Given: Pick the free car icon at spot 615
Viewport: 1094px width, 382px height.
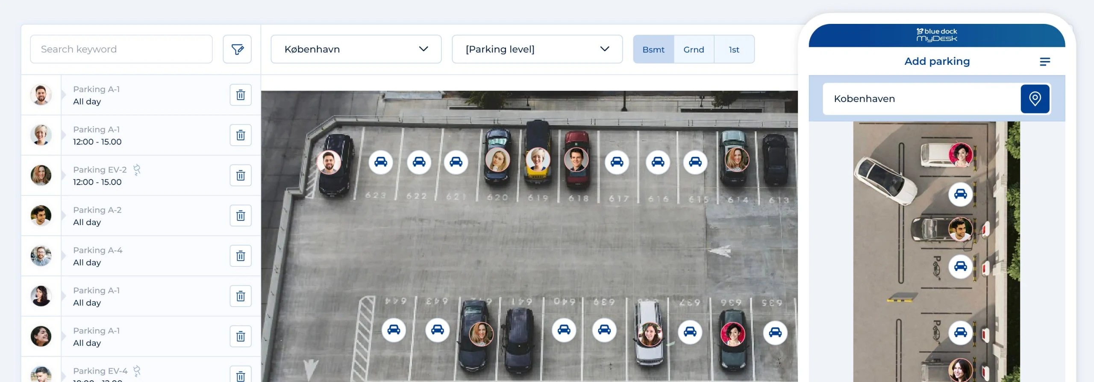Looking at the screenshot, I should point(695,162).
